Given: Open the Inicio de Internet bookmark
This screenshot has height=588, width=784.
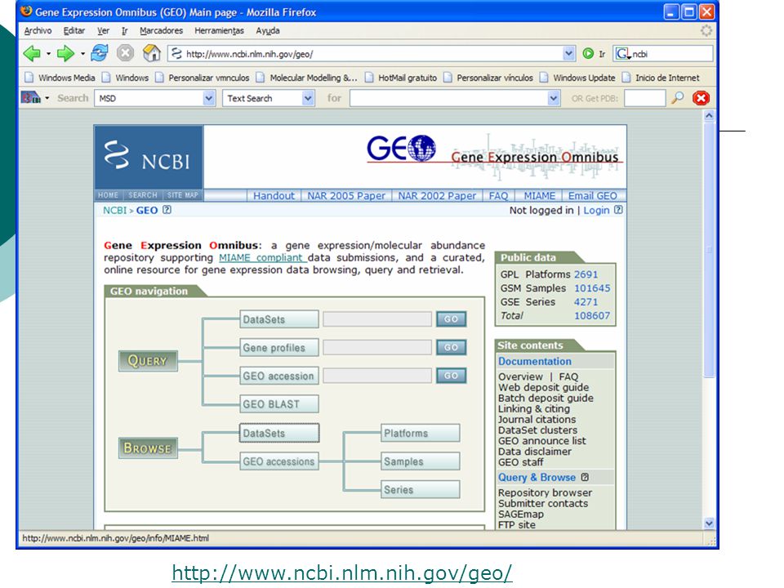Looking at the screenshot, I should pyautogui.click(x=661, y=78).
